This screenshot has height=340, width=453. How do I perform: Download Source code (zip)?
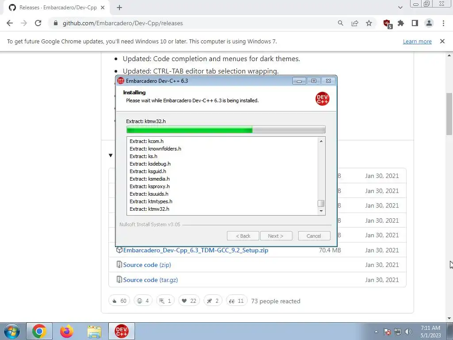[x=147, y=265]
